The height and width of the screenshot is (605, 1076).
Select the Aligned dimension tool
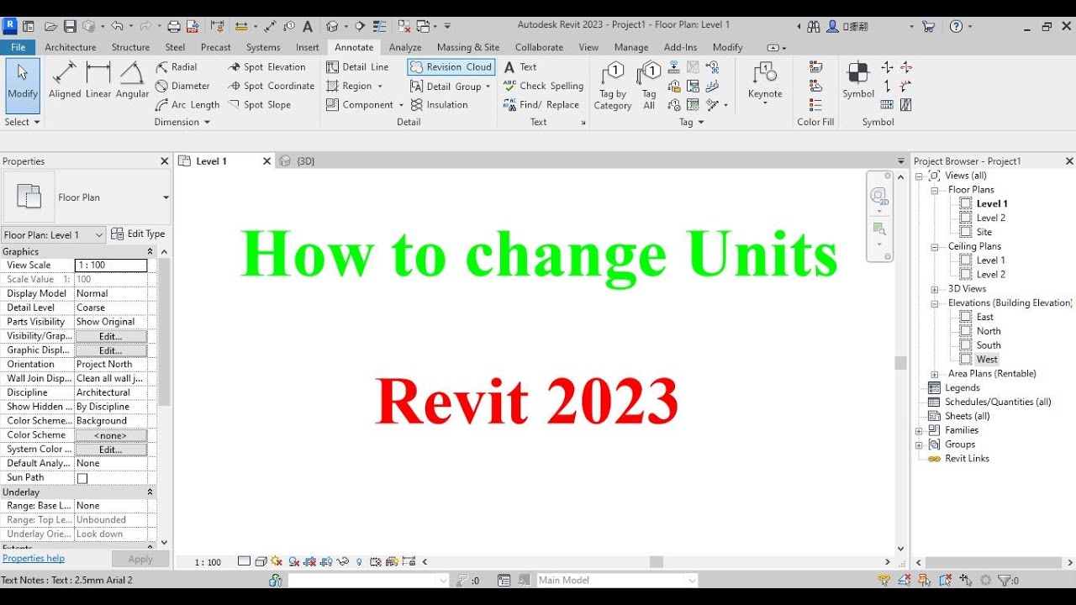[65, 81]
